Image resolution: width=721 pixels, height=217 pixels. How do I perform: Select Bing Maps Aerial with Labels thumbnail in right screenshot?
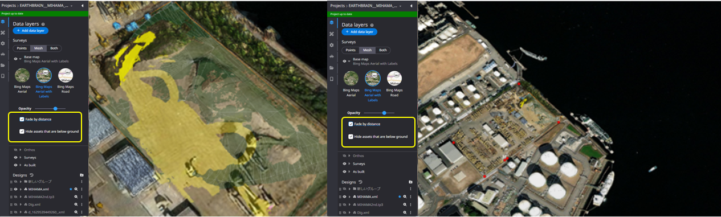pos(373,78)
